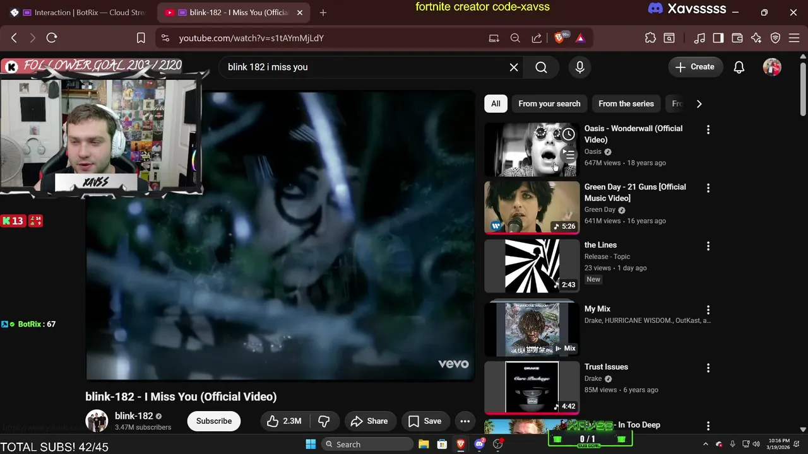Save the video to a playlist
The image size is (808, 454).
point(425,421)
